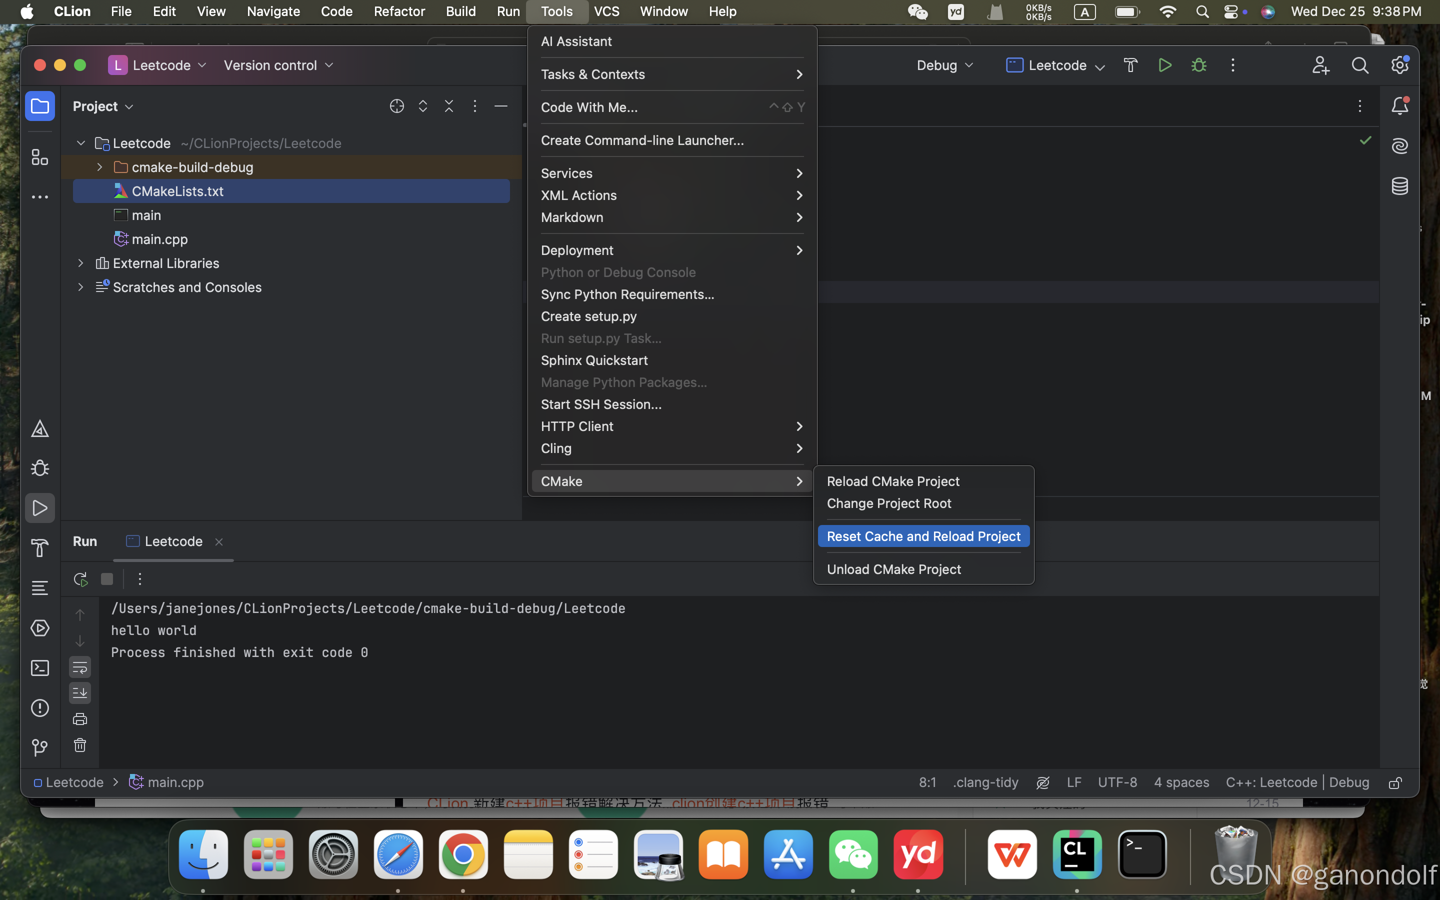Screen dimensions: 1440x900
Task: Click the Clear All trash icon in Run console
Action: (79, 745)
